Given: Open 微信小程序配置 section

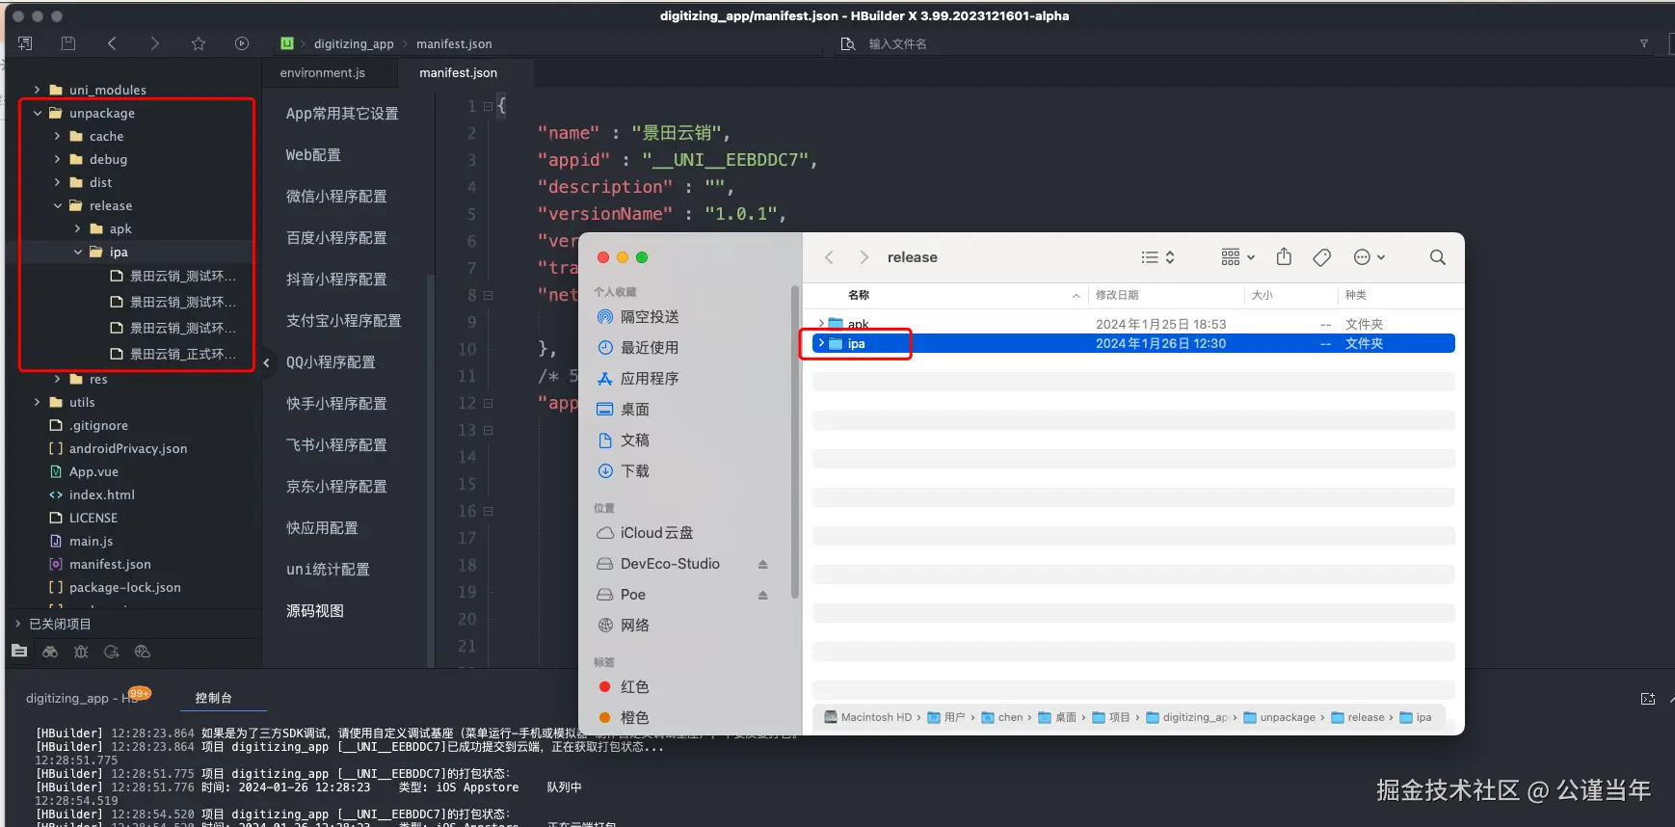Looking at the screenshot, I should (x=336, y=197).
